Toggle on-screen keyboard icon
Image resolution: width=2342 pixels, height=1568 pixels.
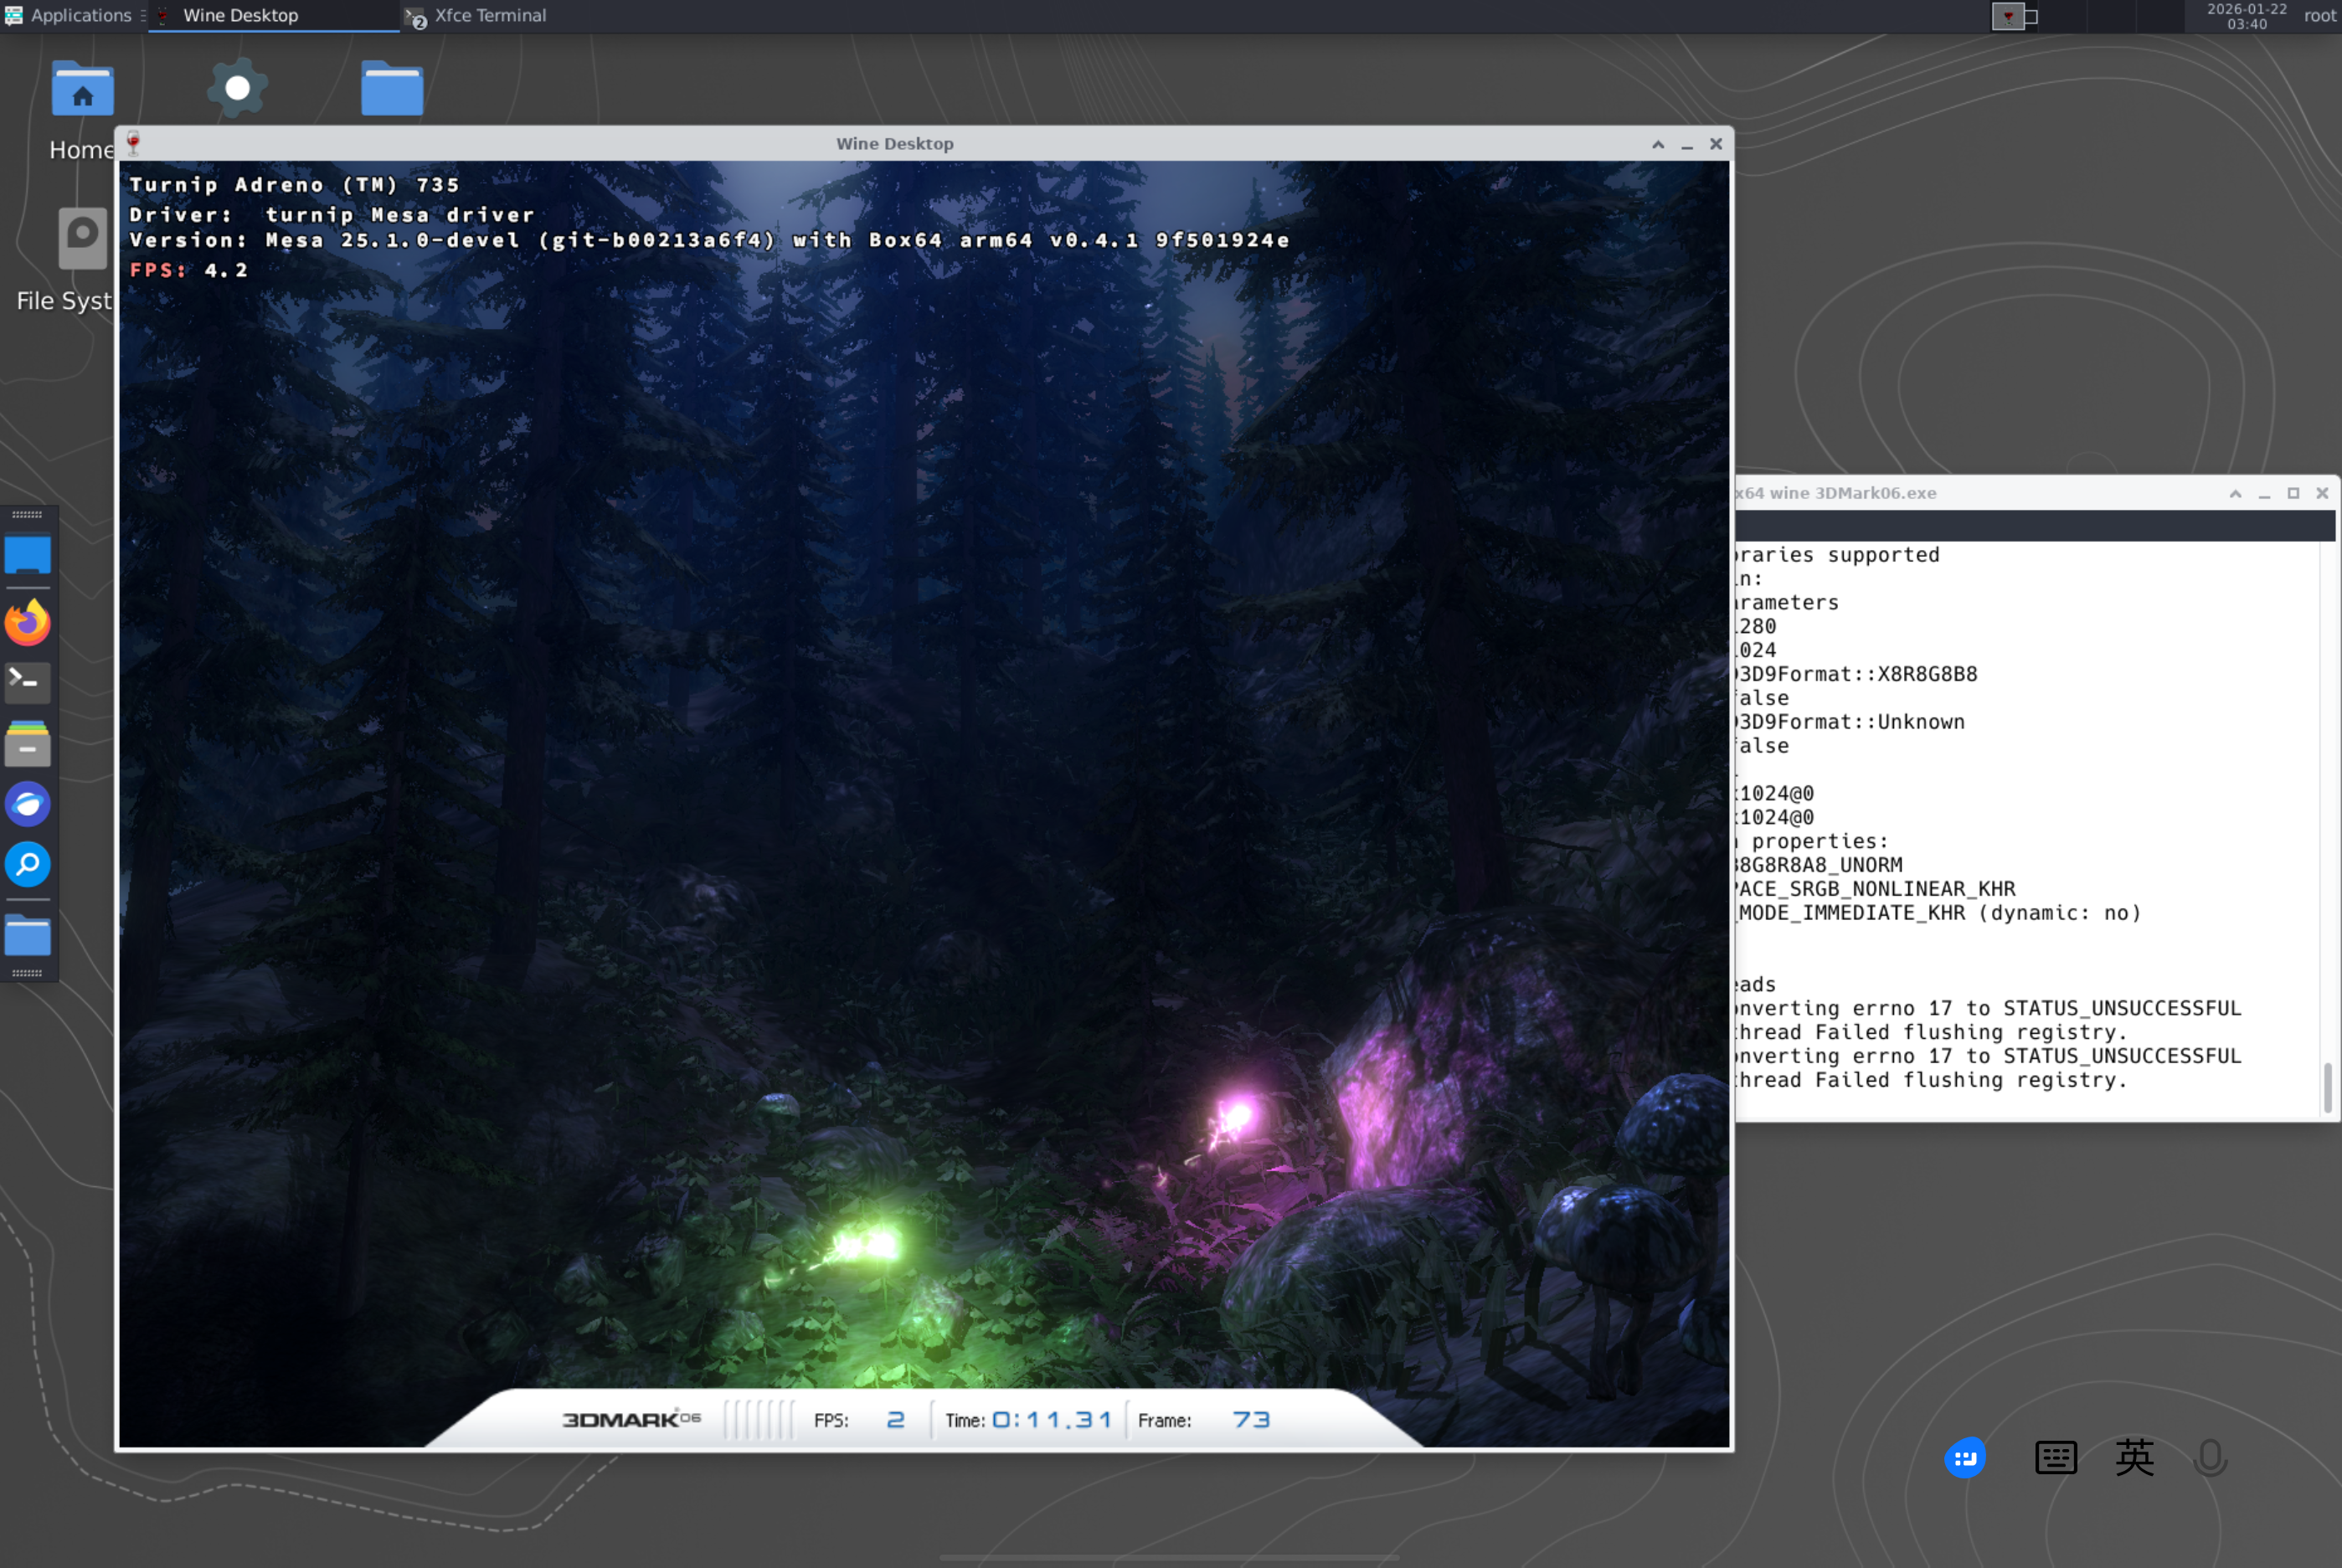pyautogui.click(x=2055, y=1457)
